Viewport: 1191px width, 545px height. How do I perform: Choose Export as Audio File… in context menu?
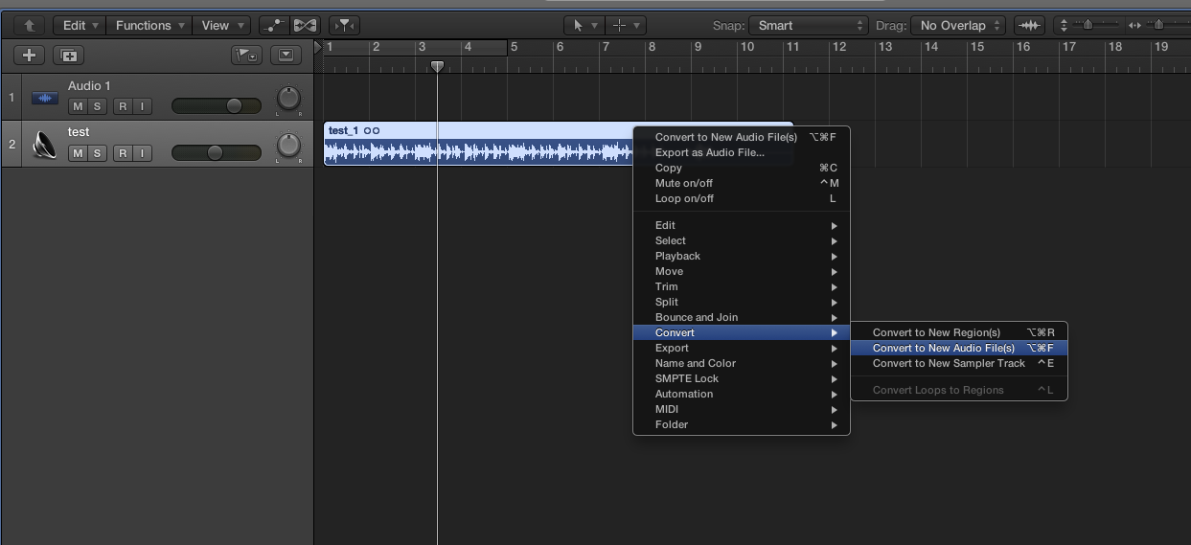[742, 153]
